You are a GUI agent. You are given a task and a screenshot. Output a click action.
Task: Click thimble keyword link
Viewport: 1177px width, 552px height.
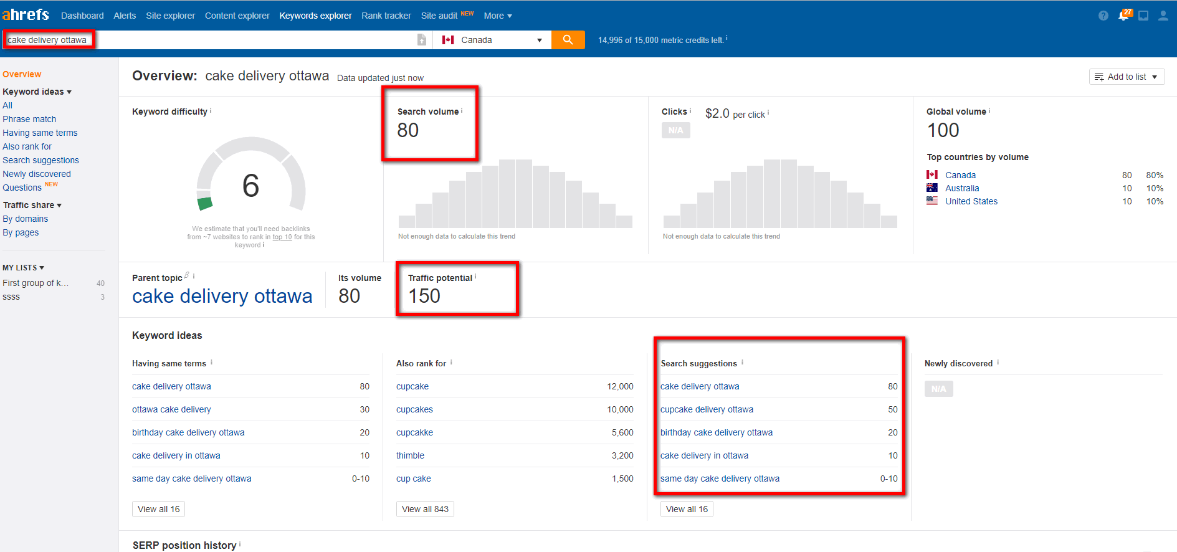pos(410,455)
